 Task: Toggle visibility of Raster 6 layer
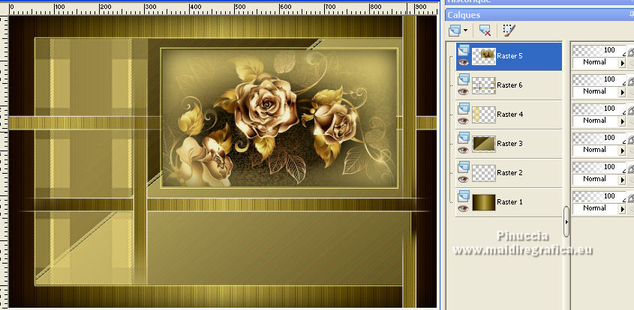pyautogui.click(x=464, y=91)
